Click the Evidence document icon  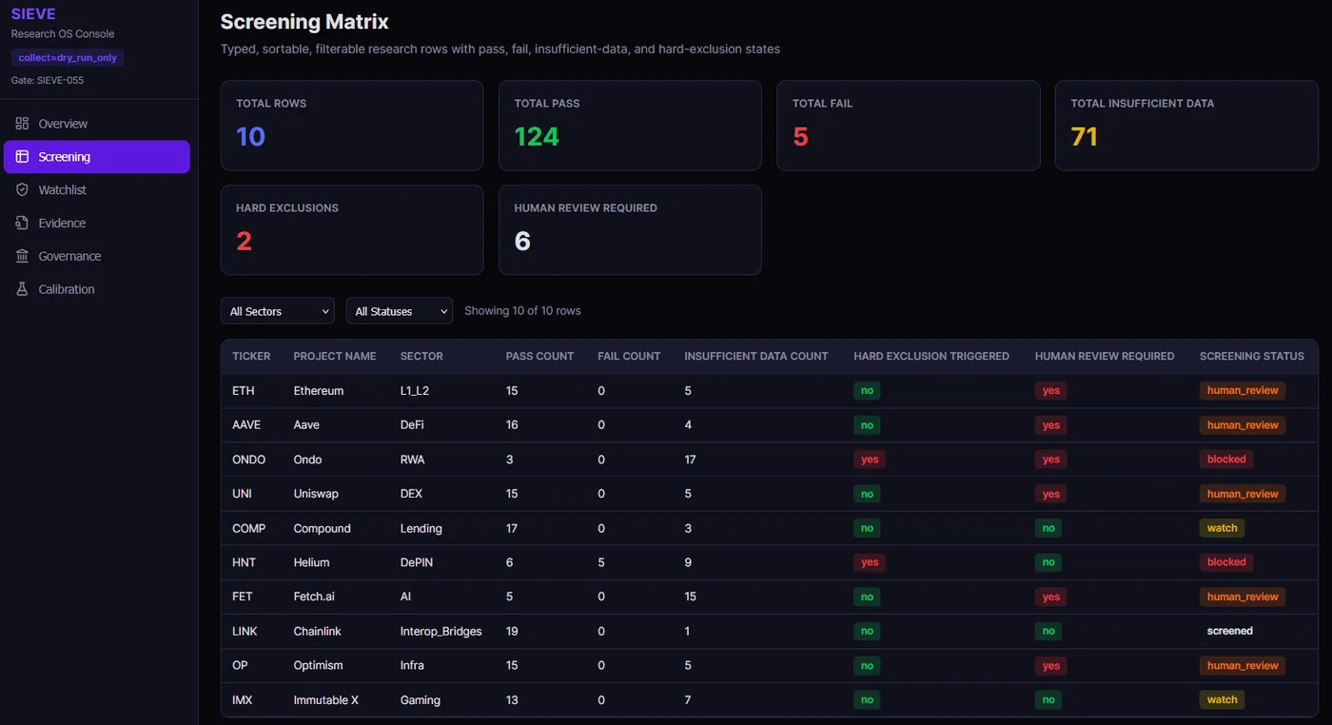22,223
